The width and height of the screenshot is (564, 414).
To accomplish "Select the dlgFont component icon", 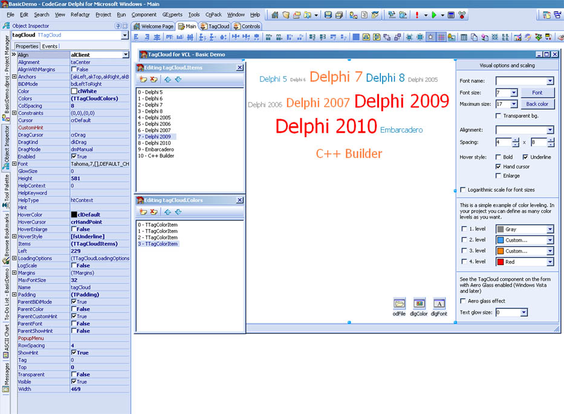I will tap(439, 303).
